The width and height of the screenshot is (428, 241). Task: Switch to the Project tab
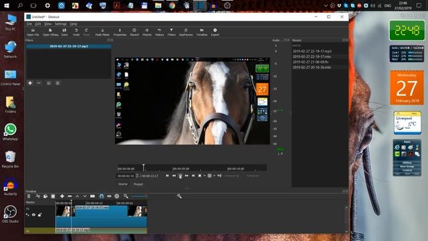click(x=138, y=184)
